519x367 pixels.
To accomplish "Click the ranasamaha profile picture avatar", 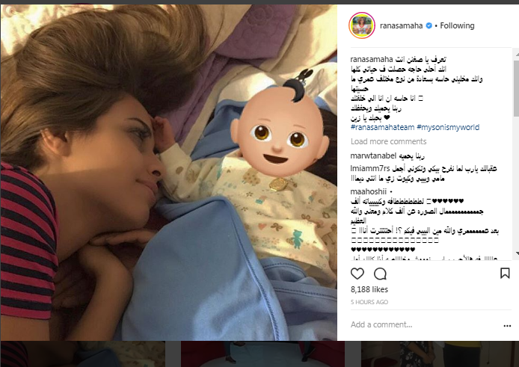I will 362,25.
